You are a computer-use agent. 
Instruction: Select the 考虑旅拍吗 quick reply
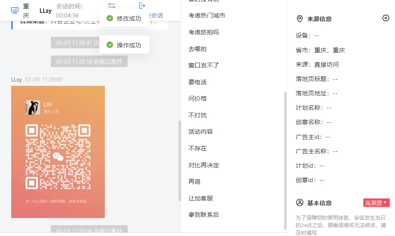tap(204, 32)
